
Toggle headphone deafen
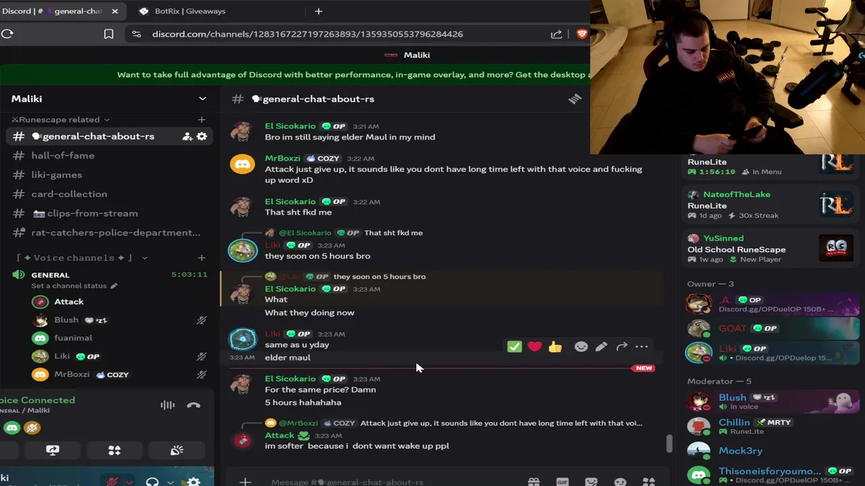(x=153, y=482)
